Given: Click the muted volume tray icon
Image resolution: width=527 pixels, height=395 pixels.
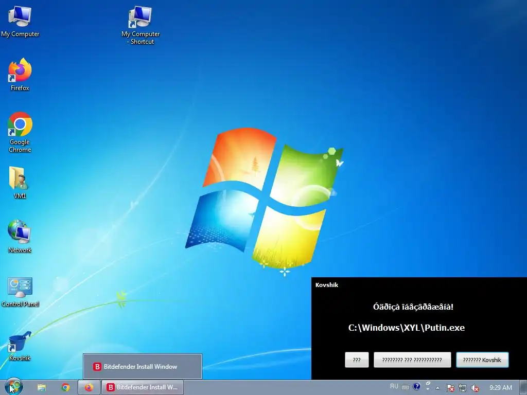Looking at the screenshot, I should [475, 388].
